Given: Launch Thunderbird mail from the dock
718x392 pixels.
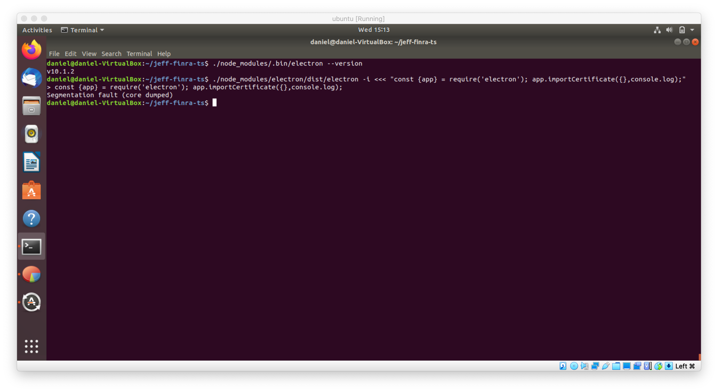Looking at the screenshot, I should click(31, 78).
